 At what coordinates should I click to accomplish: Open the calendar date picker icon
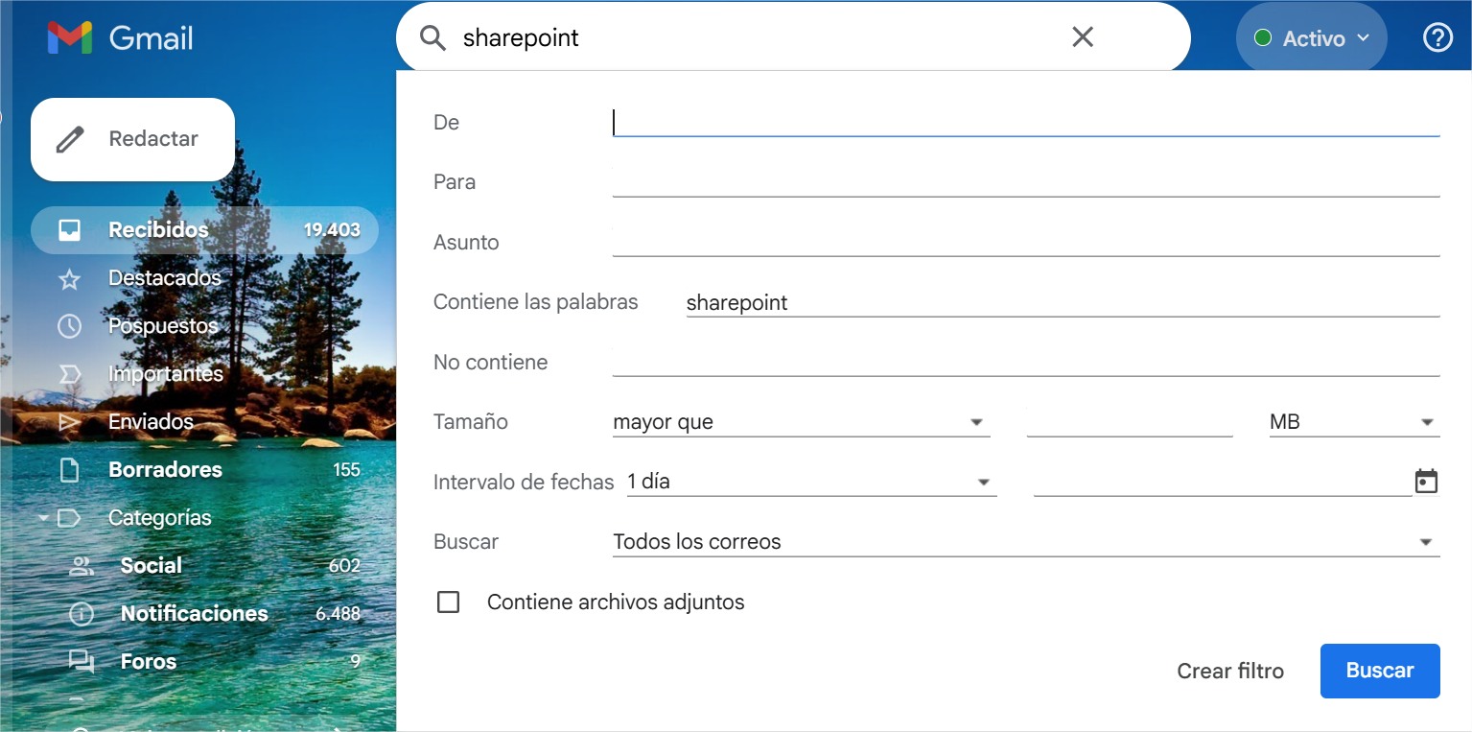coord(1427,482)
